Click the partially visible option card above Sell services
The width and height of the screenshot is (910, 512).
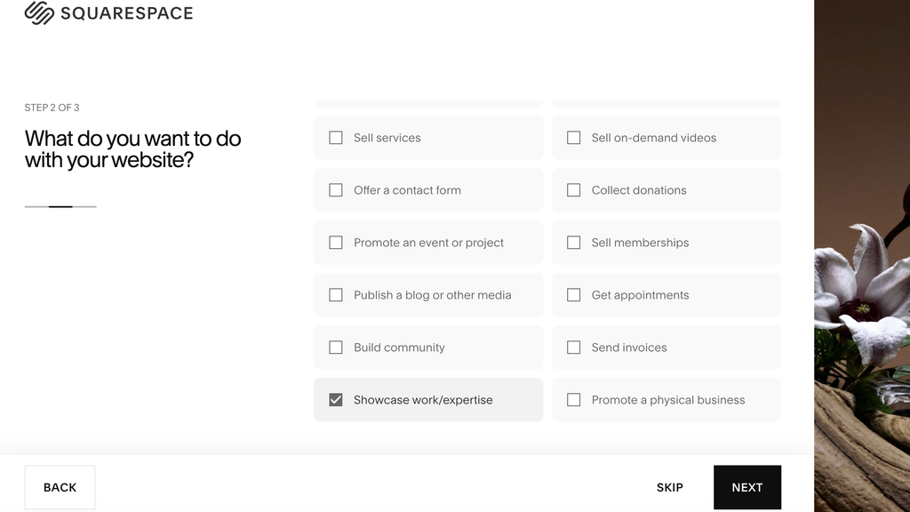(428, 100)
